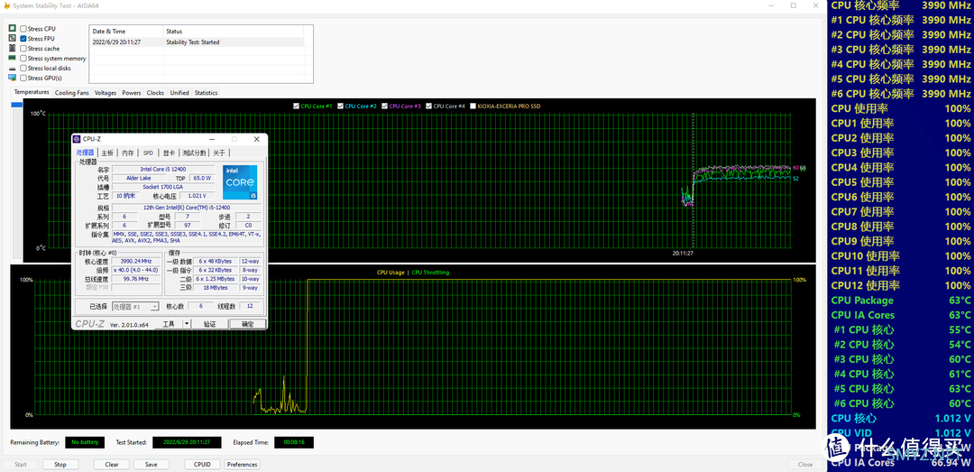
Task: Click the CPU Usage legend label
Action: click(x=391, y=273)
